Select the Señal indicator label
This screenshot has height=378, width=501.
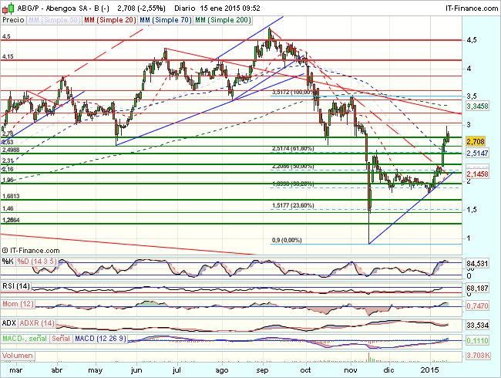coord(61,339)
